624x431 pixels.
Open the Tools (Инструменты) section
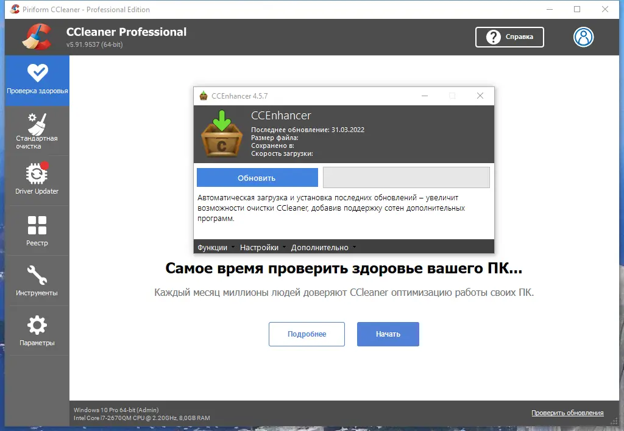[x=37, y=281]
